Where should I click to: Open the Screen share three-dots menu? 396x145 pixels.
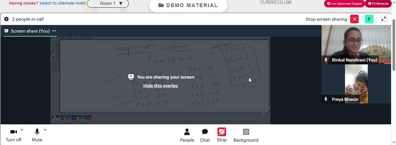[54, 31]
